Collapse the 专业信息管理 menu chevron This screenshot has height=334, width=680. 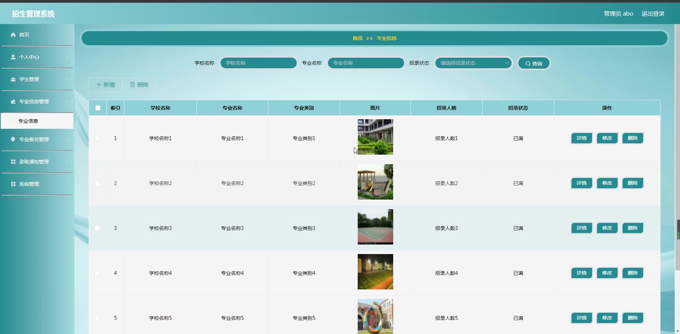point(67,102)
